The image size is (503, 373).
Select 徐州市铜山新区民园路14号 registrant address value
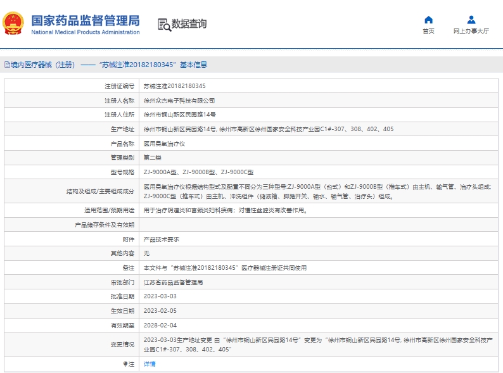pyautogui.click(x=180, y=115)
